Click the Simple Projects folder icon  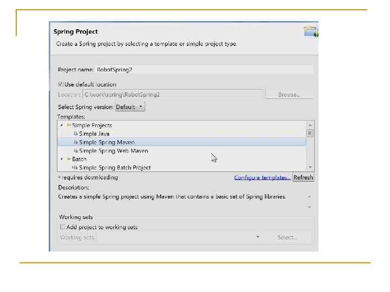tap(69, 125)
